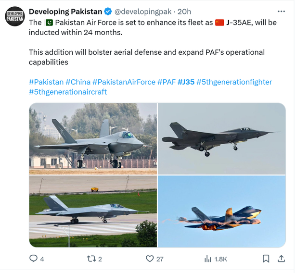Open the #PakistanAirForce hashtag
Screen dimensions: 308x273
pos(124,82)
